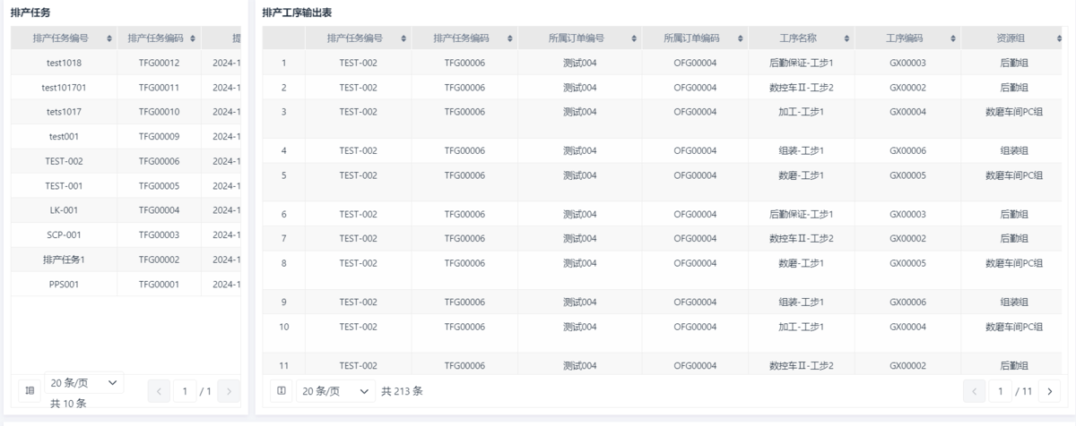Select the tets1017 task row
The height and width of the screenshot is (426, 1076).
[126, 112]
